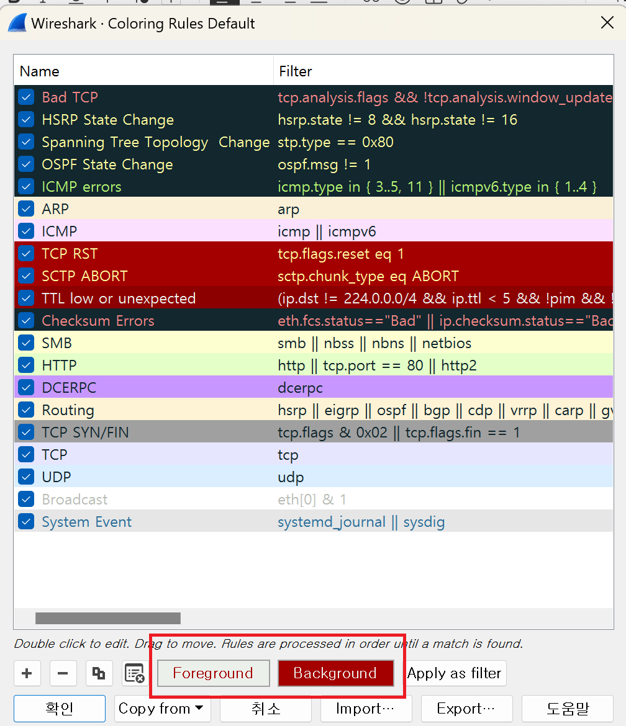Click the 'udp' filter cell
Screen dimensions: 626x726
tap(291, 477)
